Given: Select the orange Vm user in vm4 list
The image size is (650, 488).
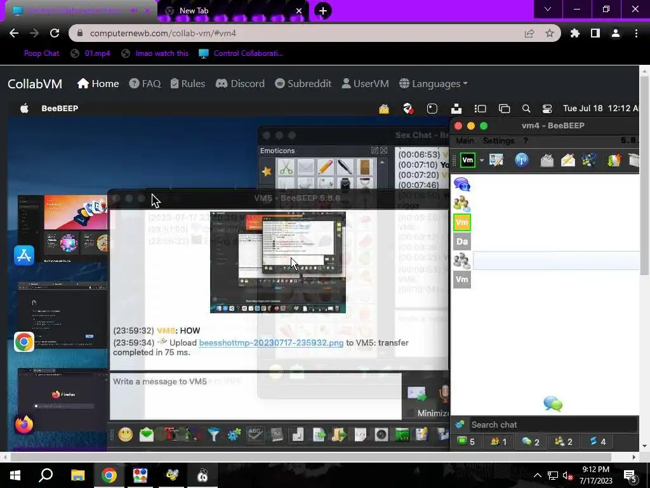Looking at the screenshot, I should (x=462, y=222).
